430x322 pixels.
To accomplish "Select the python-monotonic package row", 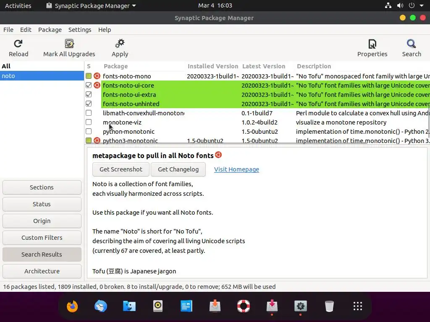I will 257,131.
